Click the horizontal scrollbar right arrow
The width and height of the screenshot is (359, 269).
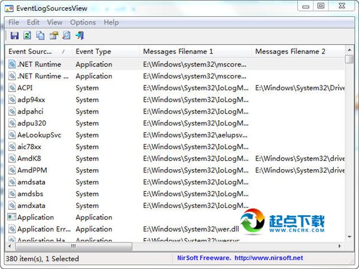[x=340, y=246]
